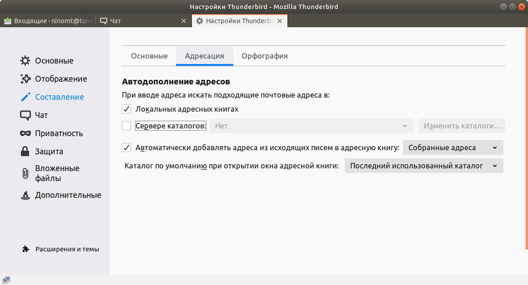528x285 pixels.
Task: Click the status bar connection icon
Action: coord(6,280)
